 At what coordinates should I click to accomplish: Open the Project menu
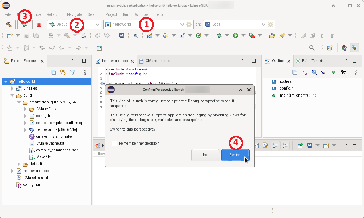point(111,14)
